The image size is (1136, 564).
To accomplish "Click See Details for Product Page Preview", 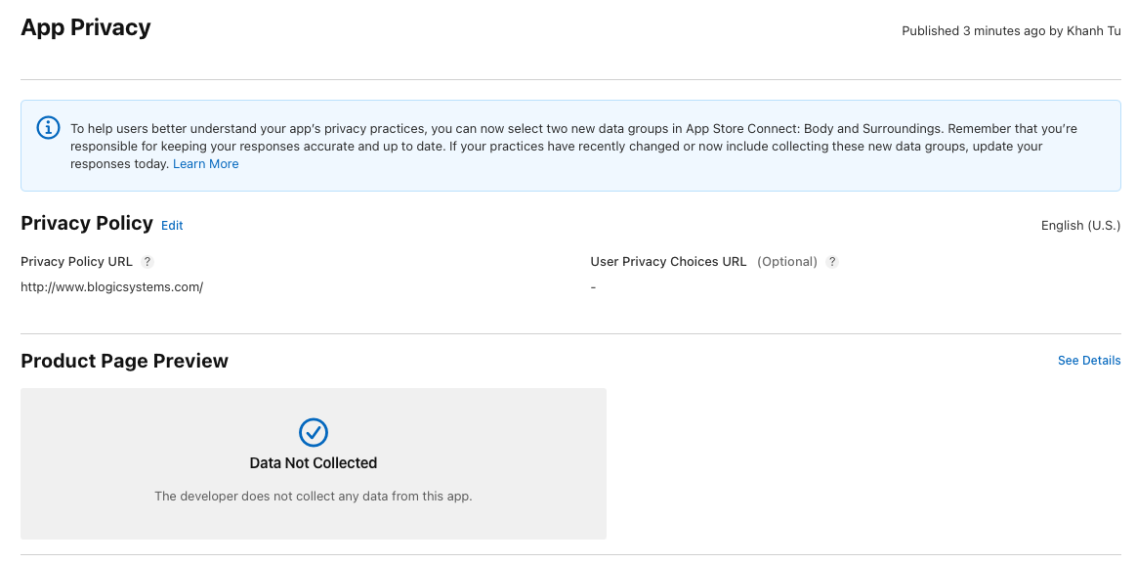I will pos(1089,360).
